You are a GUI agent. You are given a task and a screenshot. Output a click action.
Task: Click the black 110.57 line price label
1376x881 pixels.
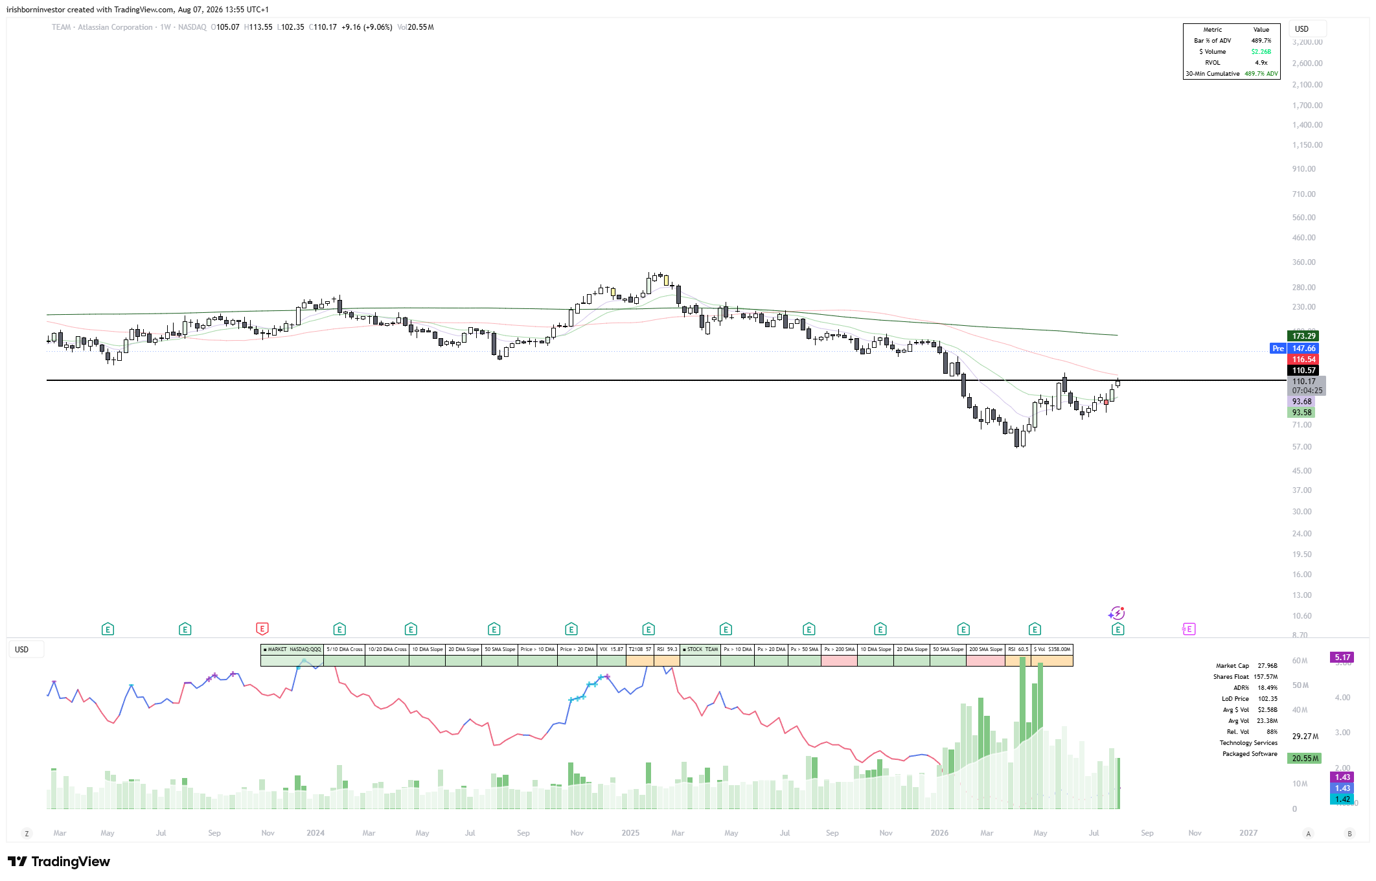pos(1303,371)
